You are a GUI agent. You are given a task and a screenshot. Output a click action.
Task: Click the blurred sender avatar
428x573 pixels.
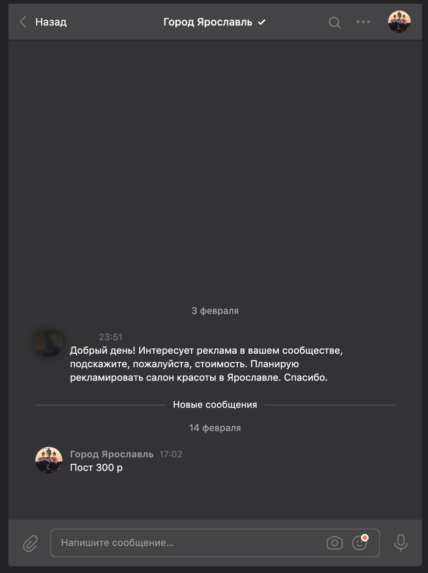pos(49,343)
